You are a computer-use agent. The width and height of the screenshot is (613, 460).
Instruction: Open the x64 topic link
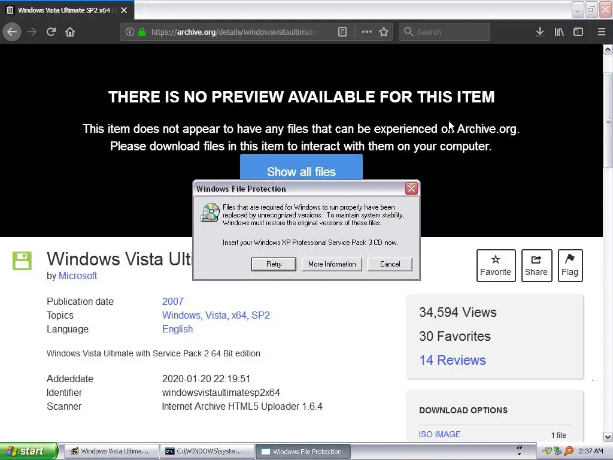click(x=239, y=315)
